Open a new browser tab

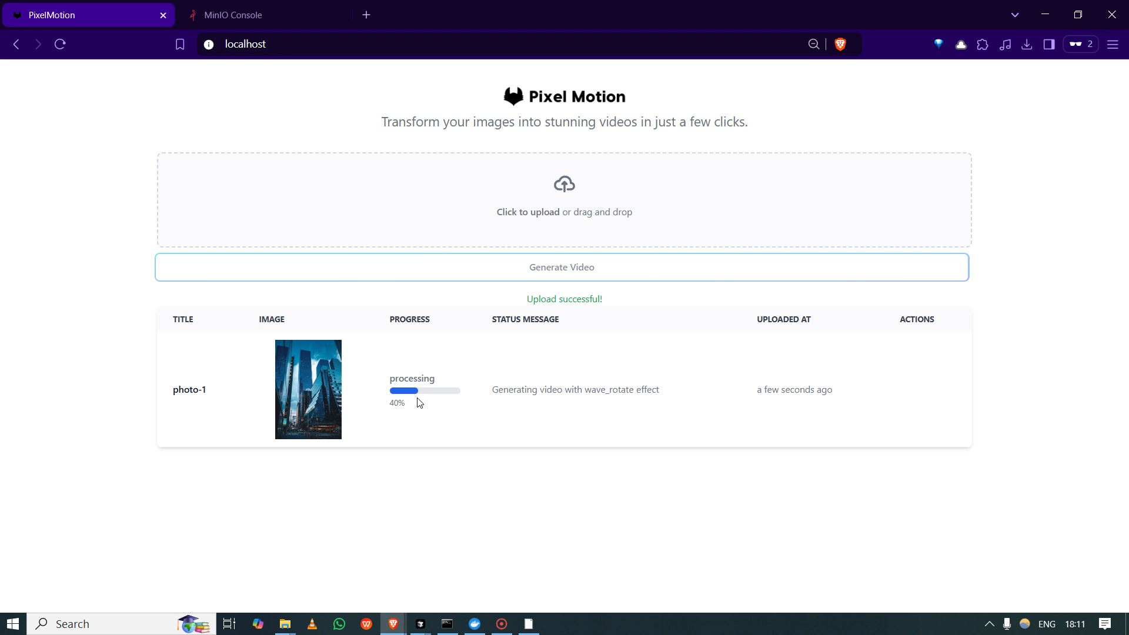[x=366, y=15]
